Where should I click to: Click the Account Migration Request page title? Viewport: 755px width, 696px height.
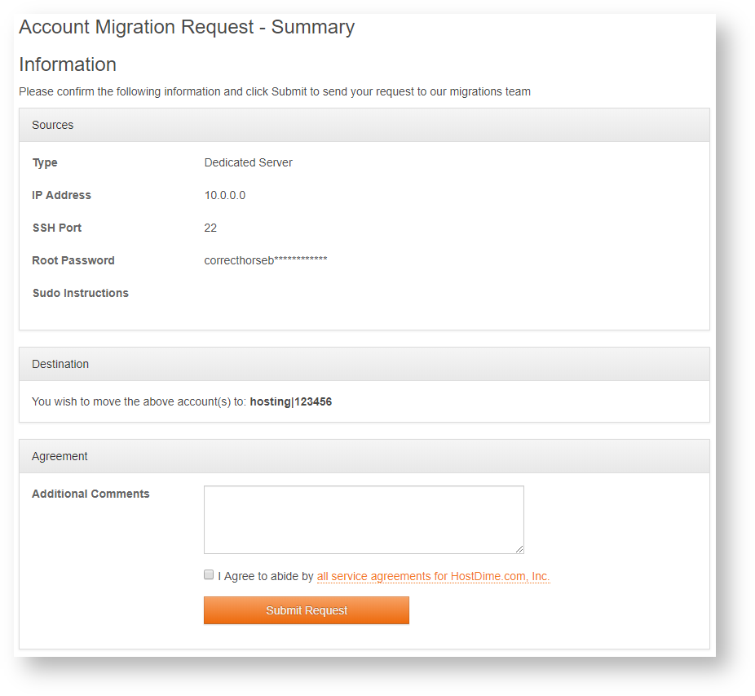pyautogui.click(x=188, y=27)
